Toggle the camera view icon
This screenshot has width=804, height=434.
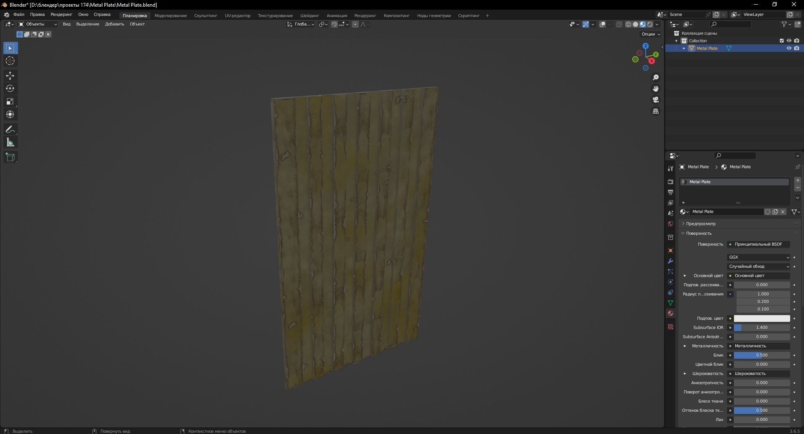click(x=656, y=100)
